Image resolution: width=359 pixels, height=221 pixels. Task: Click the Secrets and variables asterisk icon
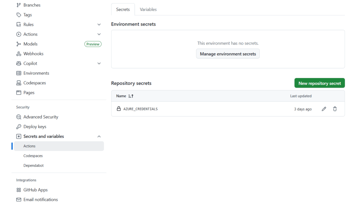[19, 136]
